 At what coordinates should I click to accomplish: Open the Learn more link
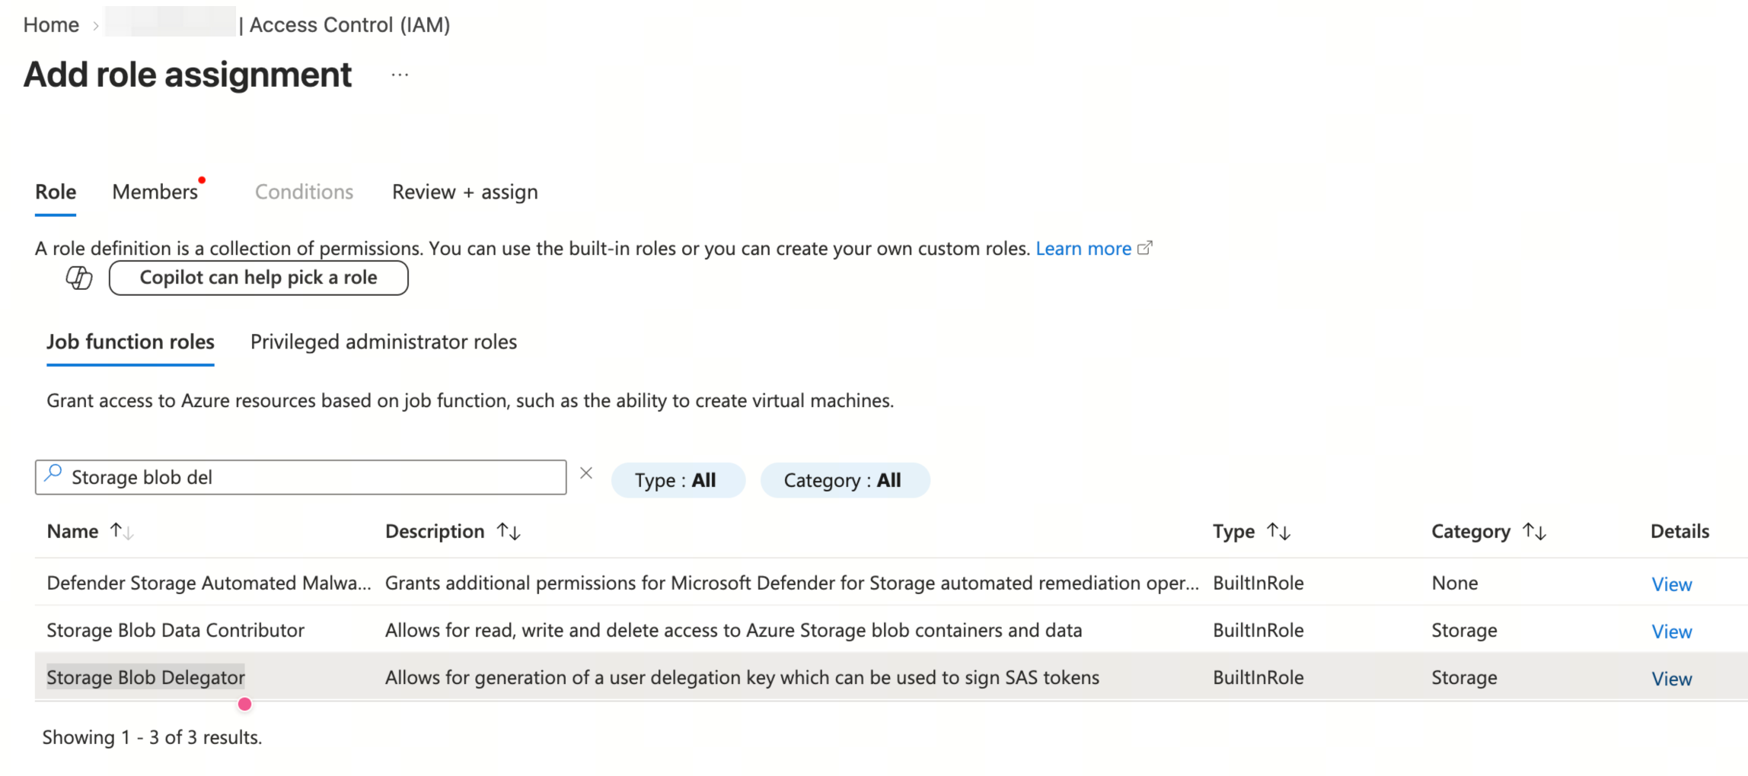(x=1083, y=248)
